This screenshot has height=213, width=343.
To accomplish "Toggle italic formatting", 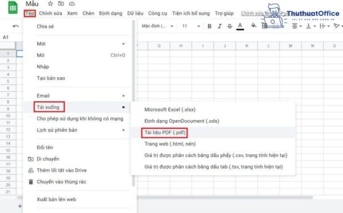I will [220, 26].
